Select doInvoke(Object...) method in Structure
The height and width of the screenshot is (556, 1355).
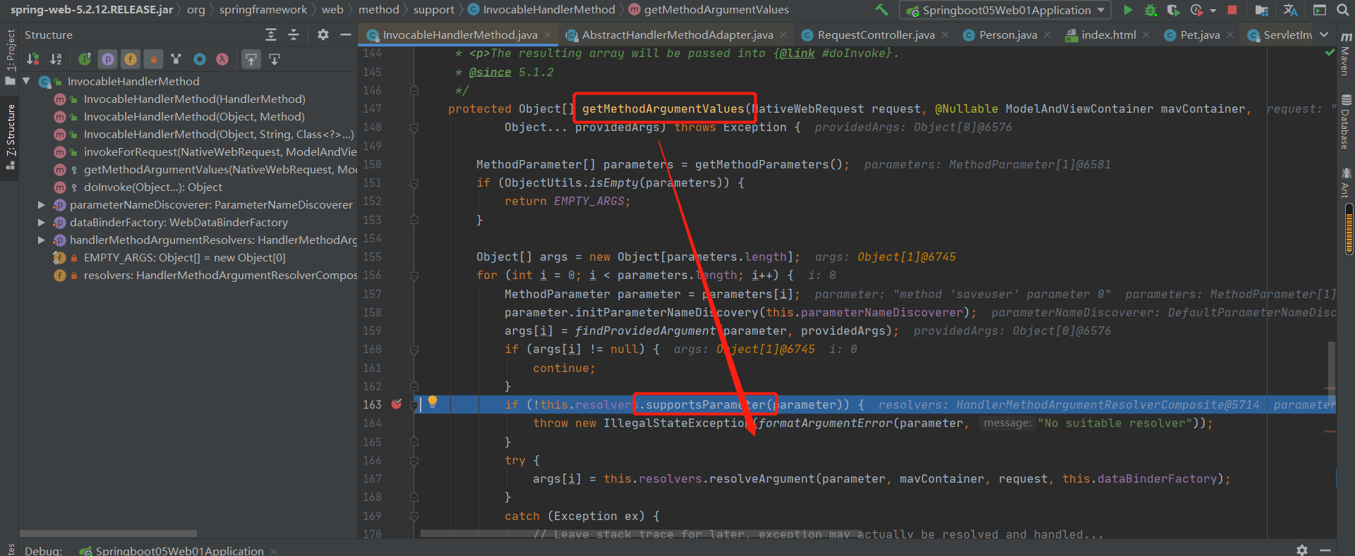(x=152, y=187)
